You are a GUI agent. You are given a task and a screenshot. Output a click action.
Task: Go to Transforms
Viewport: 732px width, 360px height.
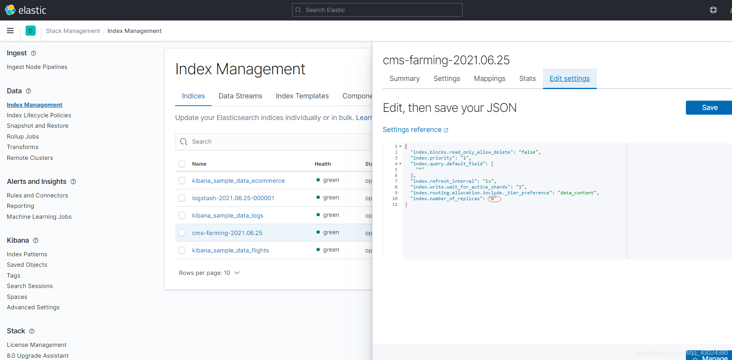(22, 147)
